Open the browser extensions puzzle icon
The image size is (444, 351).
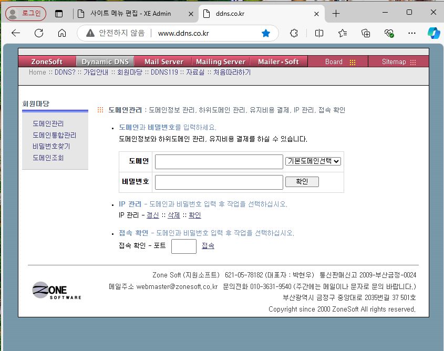(294, 33)
